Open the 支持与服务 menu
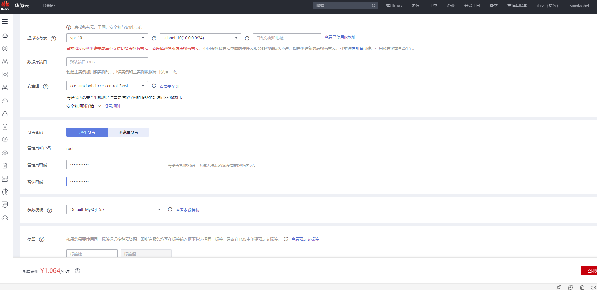597x290 pixels. pyautogui.click(x=517, y=6)
